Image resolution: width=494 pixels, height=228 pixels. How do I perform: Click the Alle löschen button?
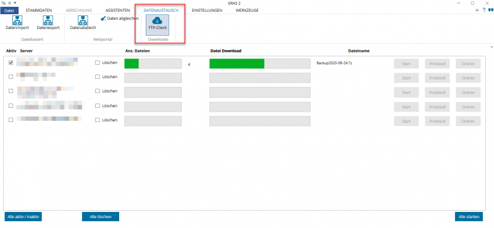101,217
